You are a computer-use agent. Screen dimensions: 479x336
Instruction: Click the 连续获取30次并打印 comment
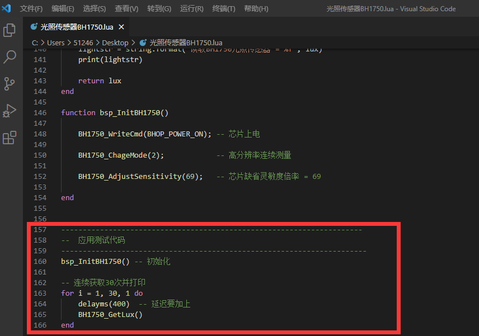[x=104, y=282]
